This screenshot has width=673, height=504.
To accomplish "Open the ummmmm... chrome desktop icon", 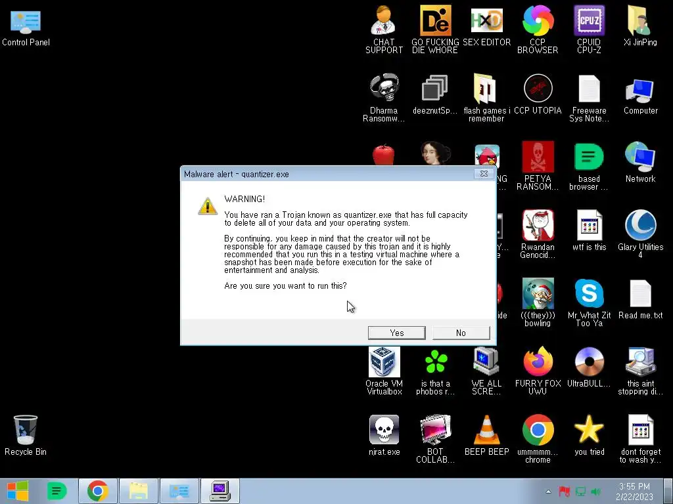I will click(538, 439).
